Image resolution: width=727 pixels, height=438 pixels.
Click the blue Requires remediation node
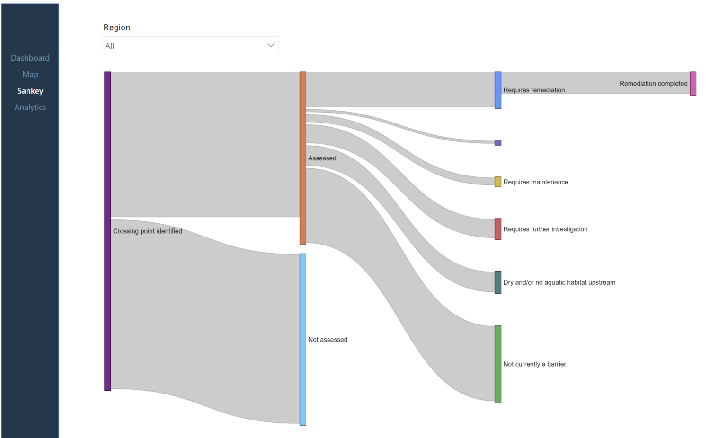tap(498, 90)
